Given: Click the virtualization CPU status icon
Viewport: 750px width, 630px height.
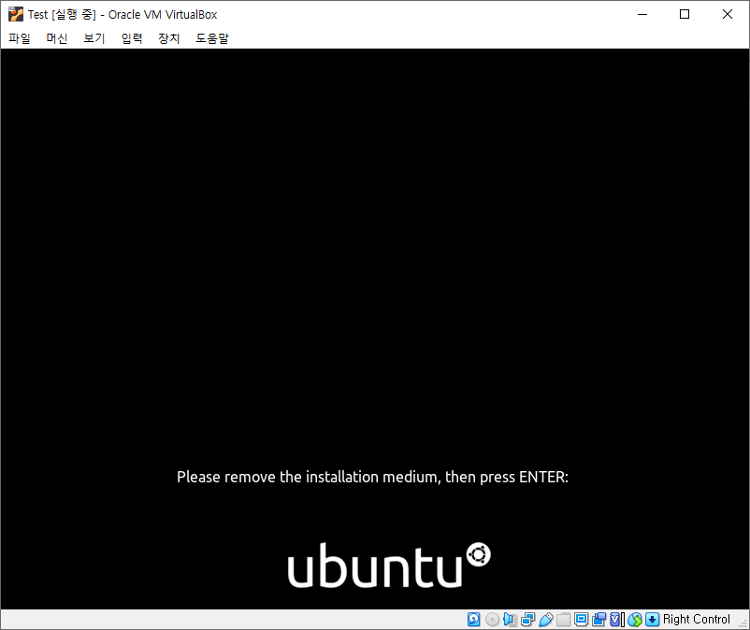Looking at the screenshot, I should click(617, 620).
